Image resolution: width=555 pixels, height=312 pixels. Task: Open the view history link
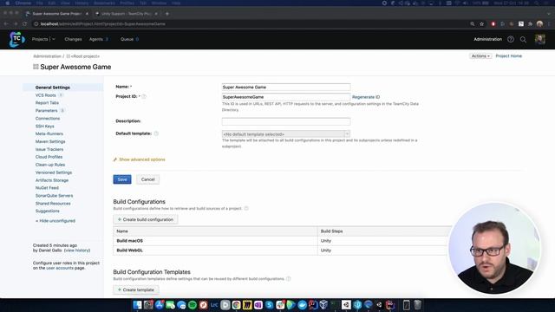pyautogui.click(x=77, y=250)
